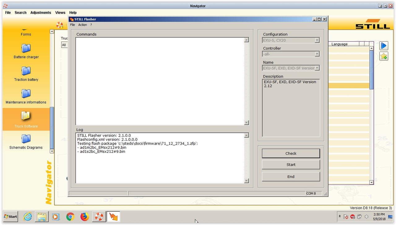
Task: Open the All dropdown behind the Flasher window
Action: tap(64, 45)
